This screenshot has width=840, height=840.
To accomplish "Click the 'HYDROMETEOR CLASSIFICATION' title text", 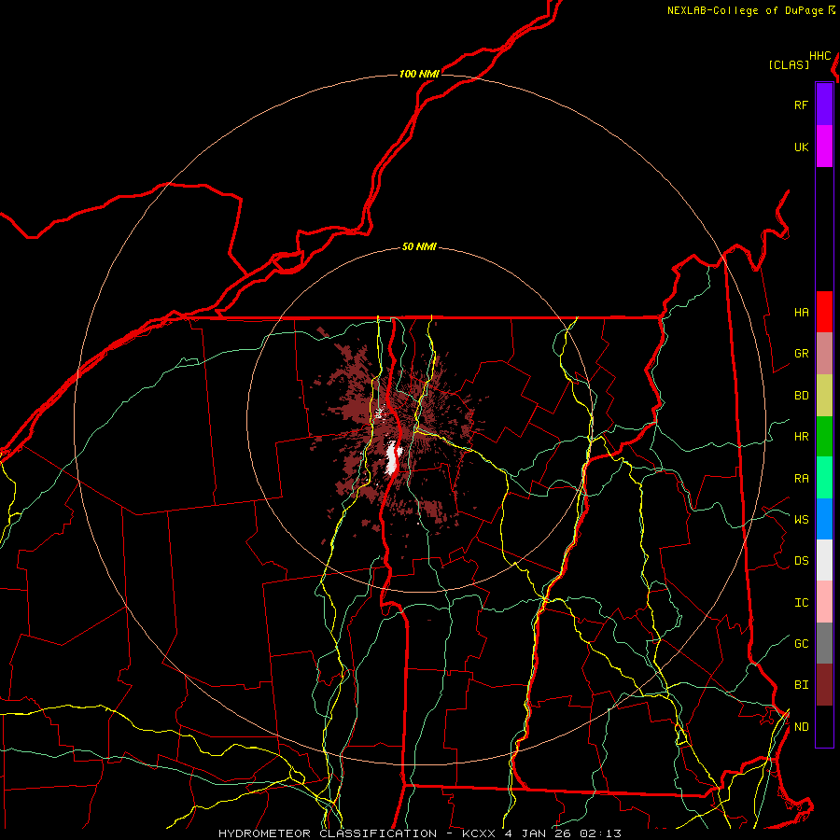I will (328, 833).
